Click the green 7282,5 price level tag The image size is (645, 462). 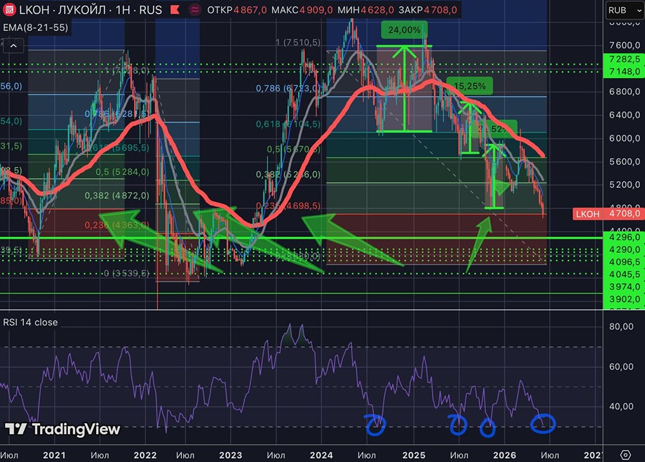(x=624, y=59)
